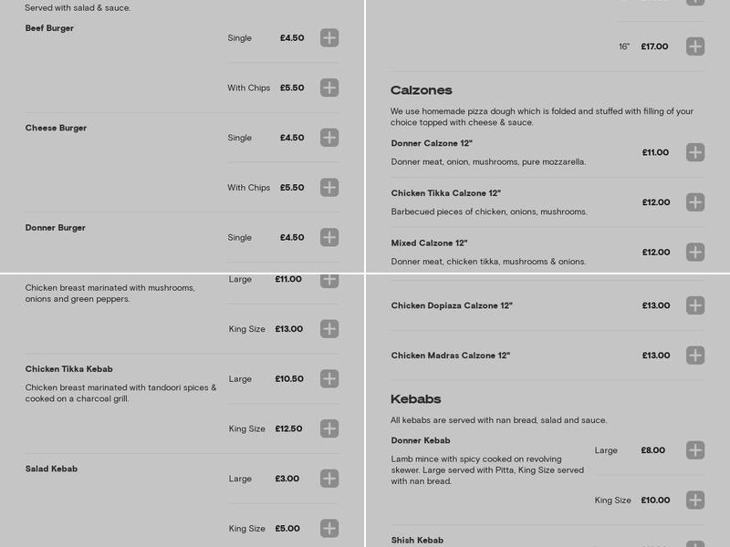This screenshot has height=547, width=730.
Task: Add King Size Donner Kebab for £10.00
Action: pyautogui.click(x=695, y=500)
